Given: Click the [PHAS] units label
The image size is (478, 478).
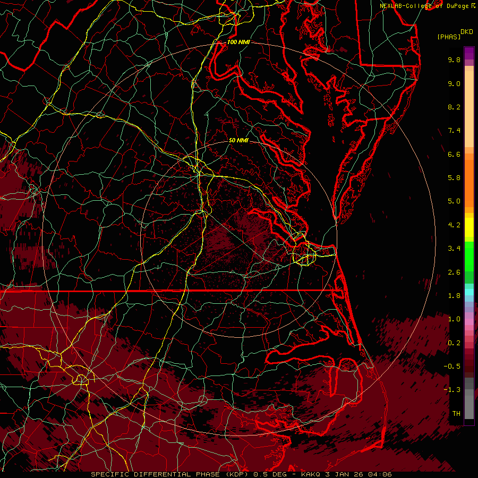Looking at the screenshot, I should 449,37.
